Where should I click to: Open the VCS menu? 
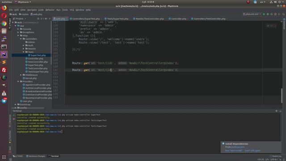pyautogui.click(x=72, y=10)
